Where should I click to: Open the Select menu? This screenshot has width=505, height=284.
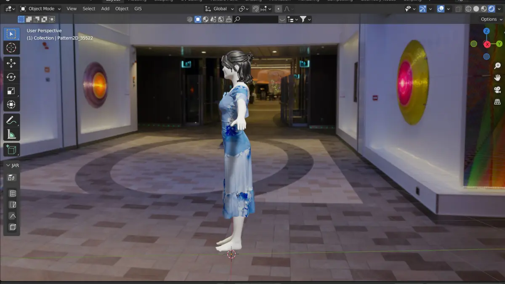click(x=89, y=9)
